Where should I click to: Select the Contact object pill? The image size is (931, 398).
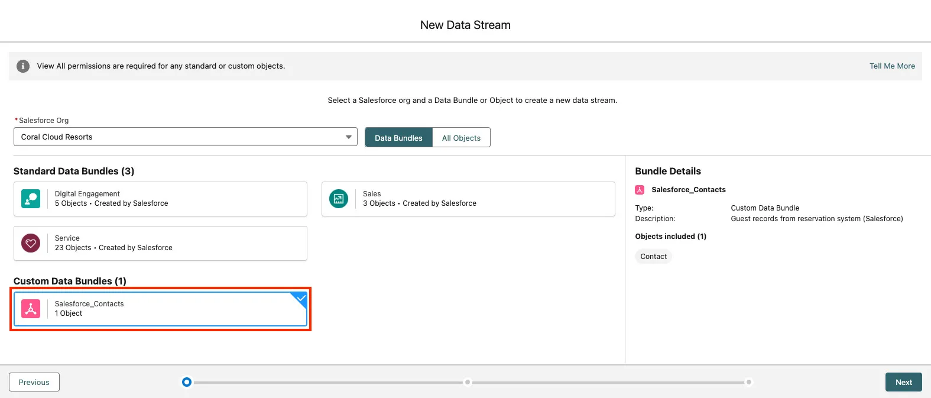click(x=653, y=257)
